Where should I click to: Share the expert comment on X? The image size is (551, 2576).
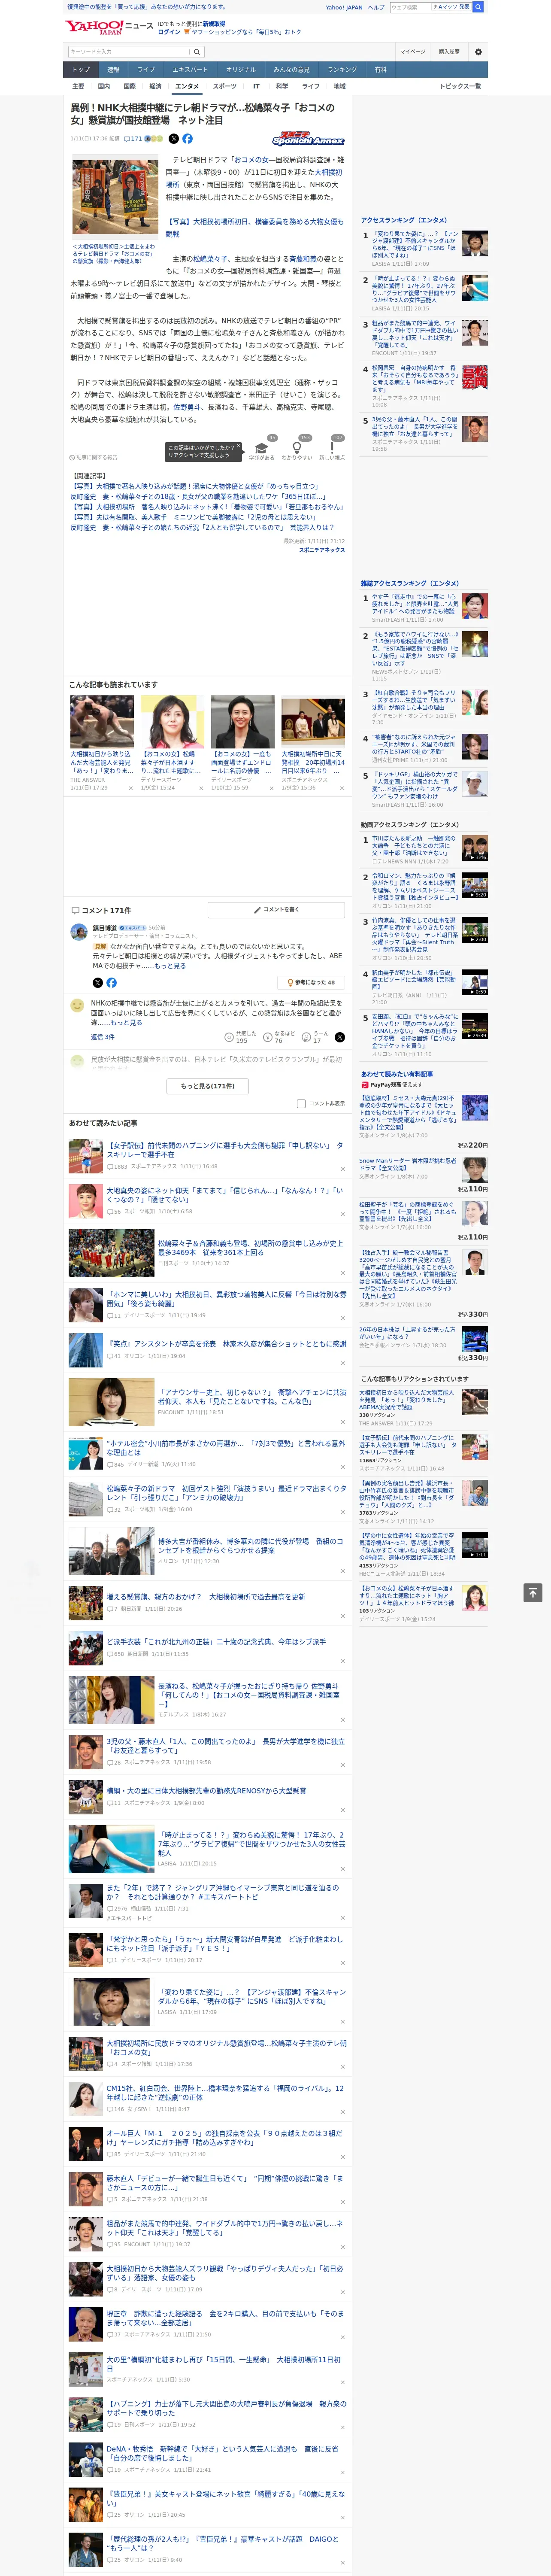(x=98, y=983)
